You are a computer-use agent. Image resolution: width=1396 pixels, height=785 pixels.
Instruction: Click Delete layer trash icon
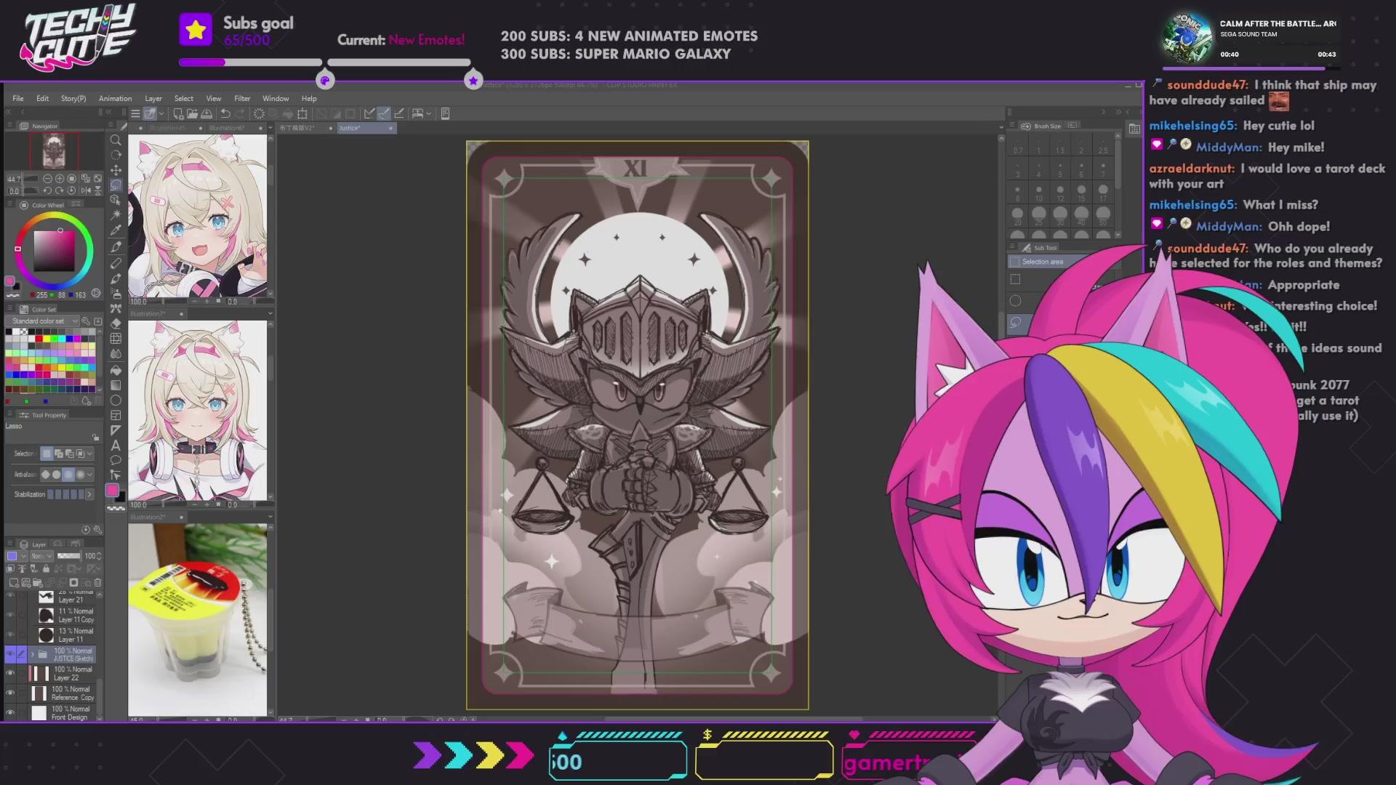tap(98, 582)
